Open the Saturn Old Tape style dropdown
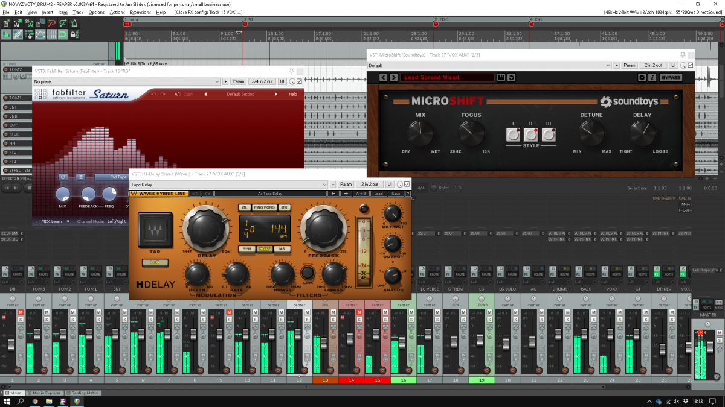This screenshot has width=725, height=407. click(111, 177)
